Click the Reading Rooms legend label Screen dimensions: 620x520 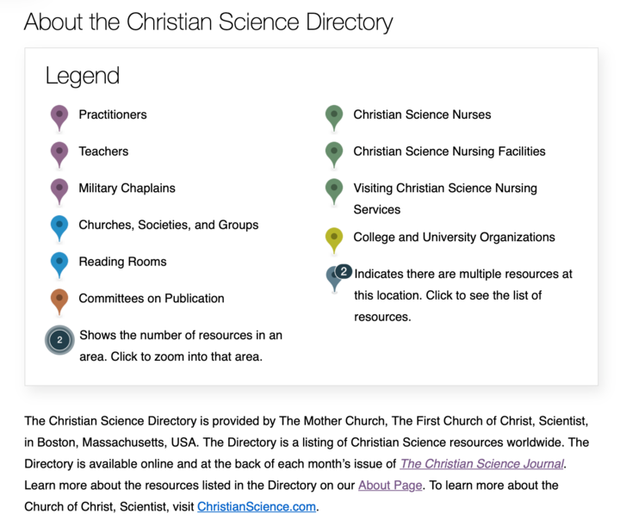pyautogui.click(x=122, y=262)
